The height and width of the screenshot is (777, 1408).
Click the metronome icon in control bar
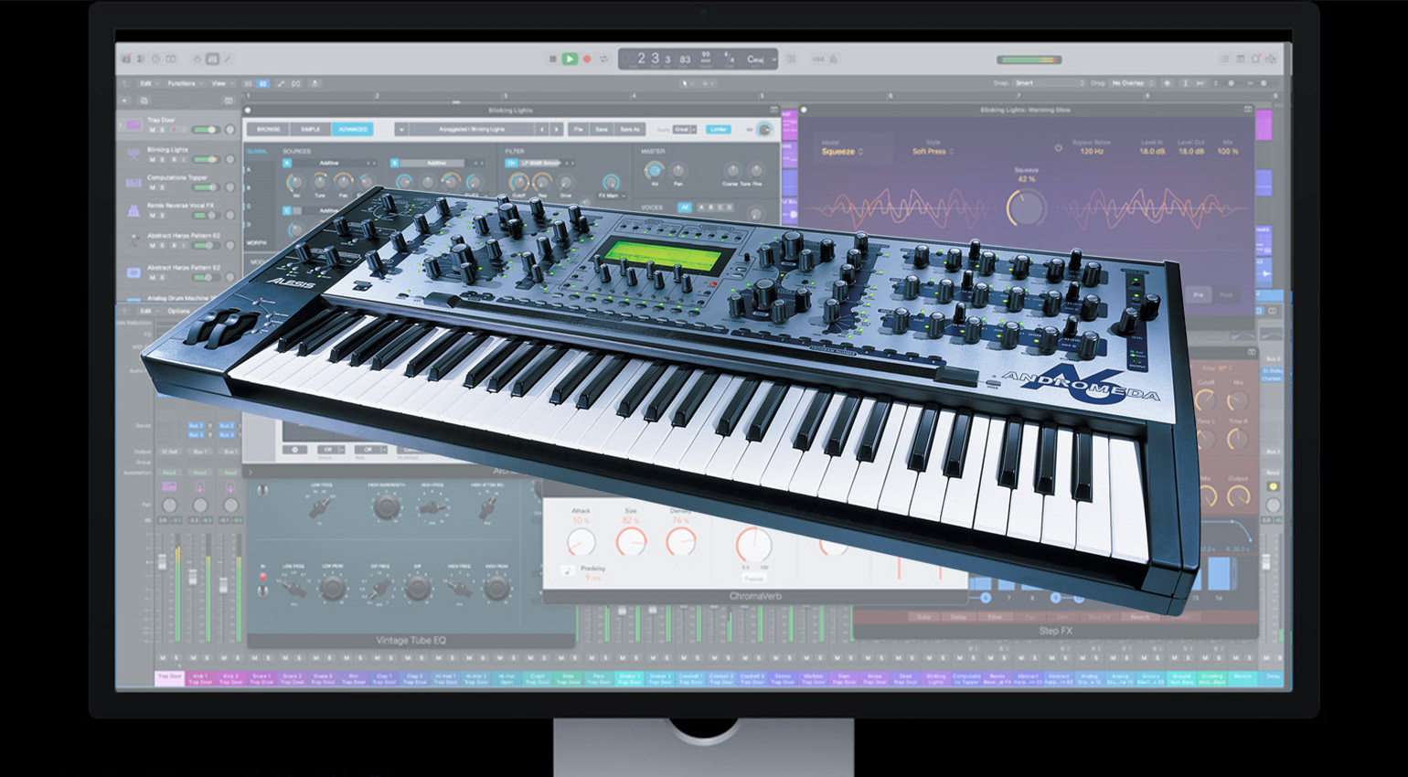(x=834, y=59)
